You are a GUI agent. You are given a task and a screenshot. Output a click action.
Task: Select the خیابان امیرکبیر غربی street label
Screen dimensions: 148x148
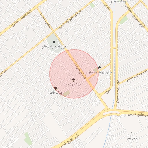pos(70,19)
